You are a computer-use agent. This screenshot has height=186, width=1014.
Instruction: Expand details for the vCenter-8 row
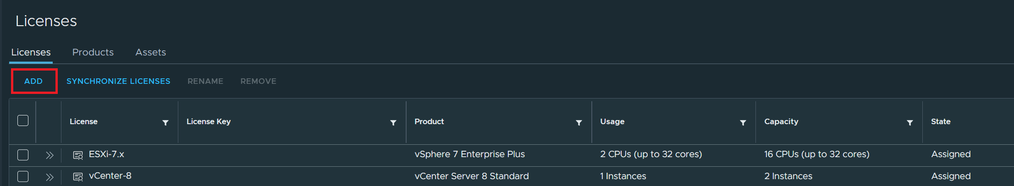(x=50, y=177)
